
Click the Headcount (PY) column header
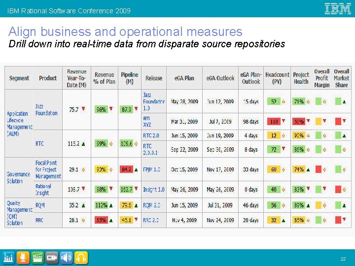coord(277,78)
